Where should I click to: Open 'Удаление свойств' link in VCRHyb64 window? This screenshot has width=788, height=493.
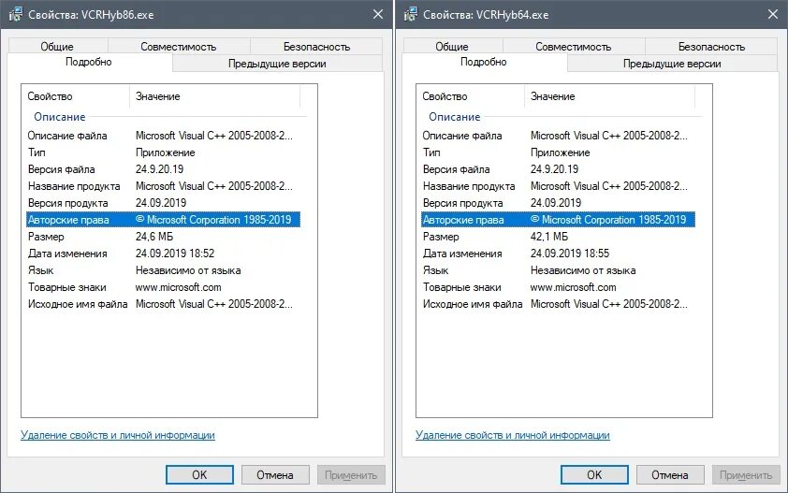tap(513, 435)
